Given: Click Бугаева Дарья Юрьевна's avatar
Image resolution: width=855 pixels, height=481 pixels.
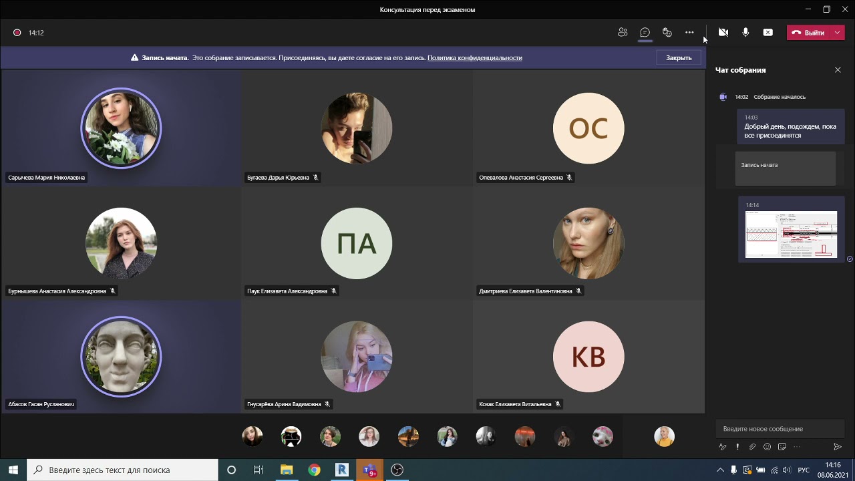Looking at the screenshot, I should (357, 128).
